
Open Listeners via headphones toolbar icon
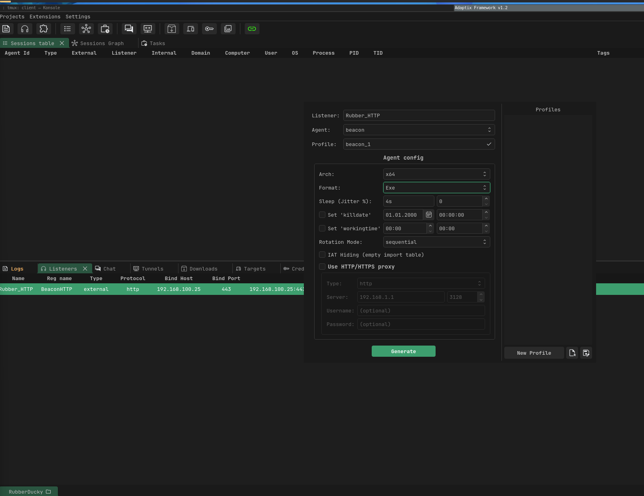click(25, 29)
